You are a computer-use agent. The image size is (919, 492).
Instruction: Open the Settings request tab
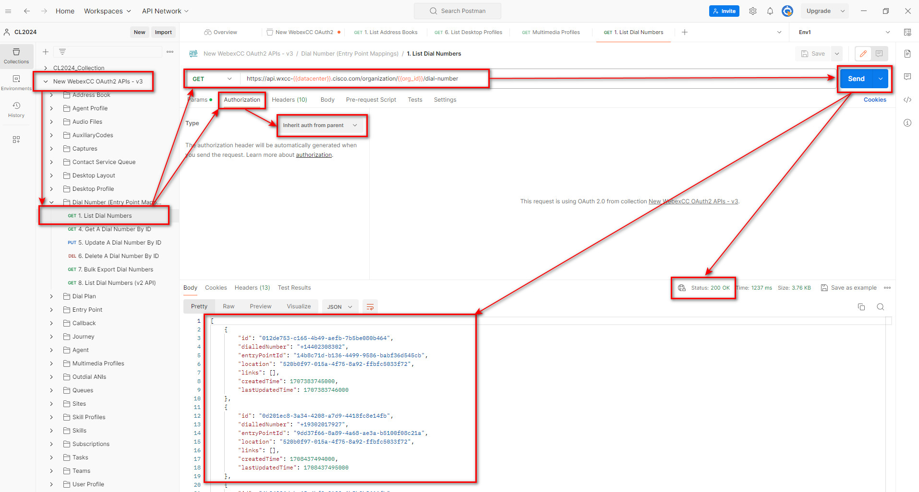pyautogui.click(x=445, y=100)
